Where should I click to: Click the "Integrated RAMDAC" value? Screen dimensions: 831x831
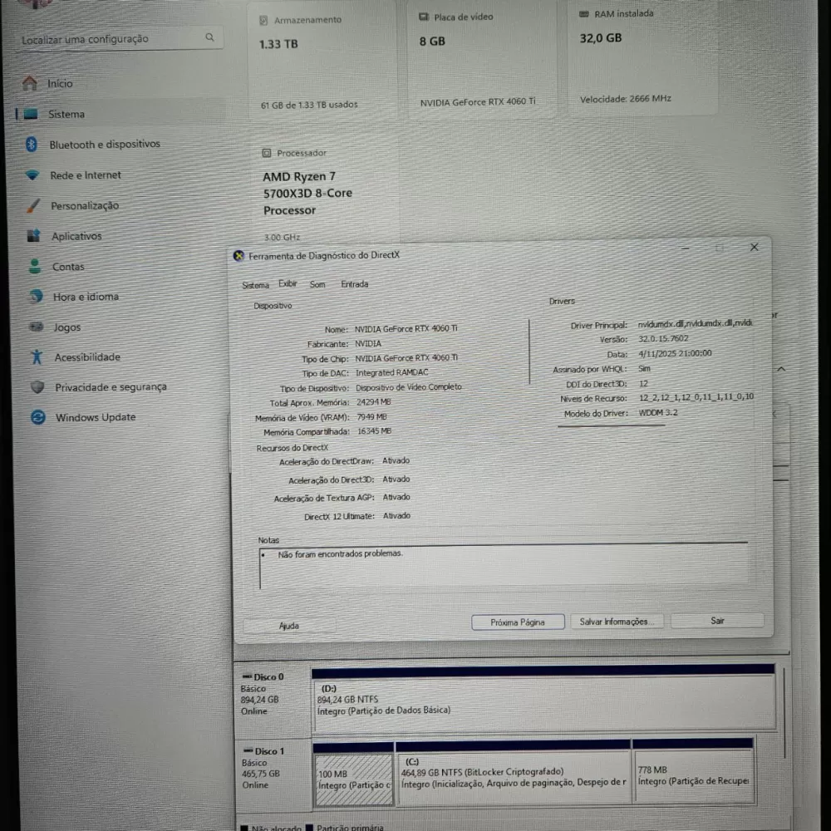click(x=391, y=372)
